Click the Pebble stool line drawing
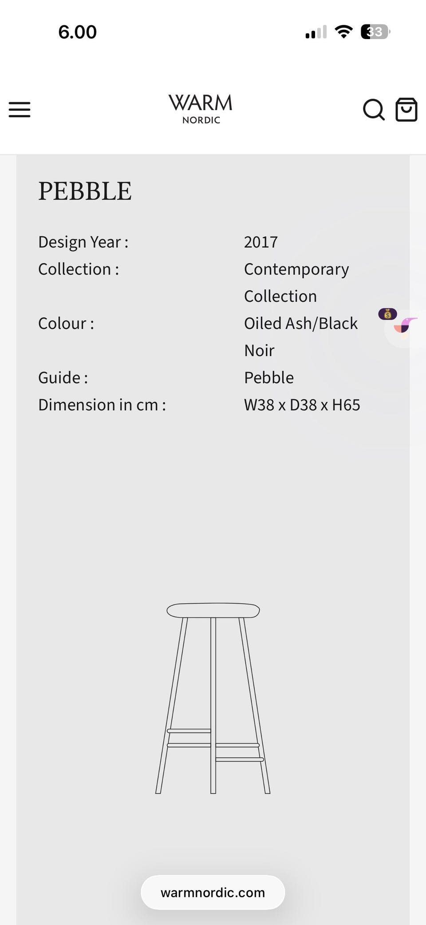426x925 pixels. (x=213, y=698)
